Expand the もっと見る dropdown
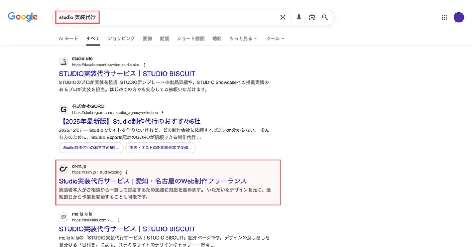 click(x=243, y=39)
